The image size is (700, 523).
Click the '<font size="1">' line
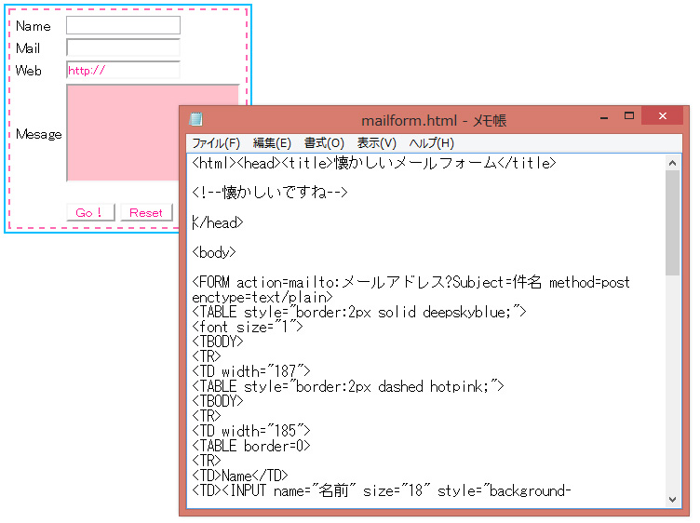[248, 327]
